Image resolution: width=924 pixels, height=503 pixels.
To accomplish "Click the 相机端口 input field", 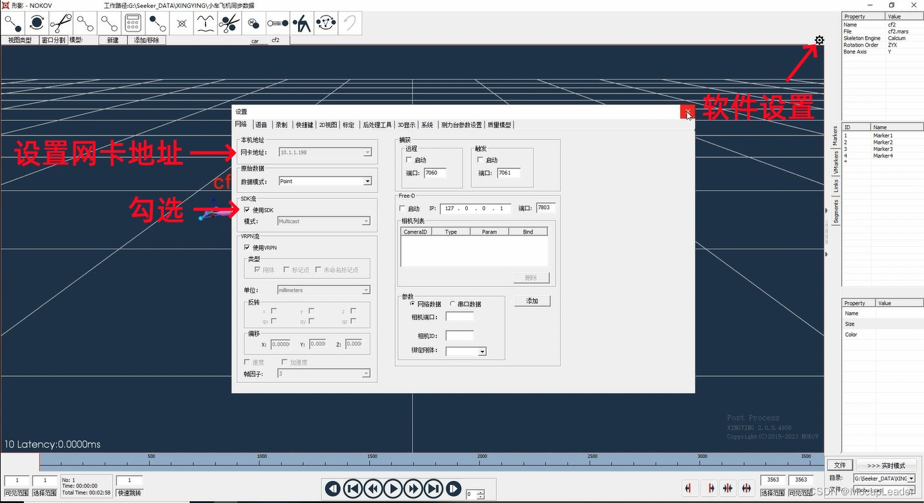I will [459, 317].
